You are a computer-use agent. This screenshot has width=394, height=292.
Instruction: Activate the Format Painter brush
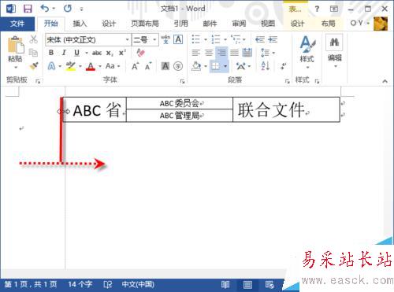point(34,66)
